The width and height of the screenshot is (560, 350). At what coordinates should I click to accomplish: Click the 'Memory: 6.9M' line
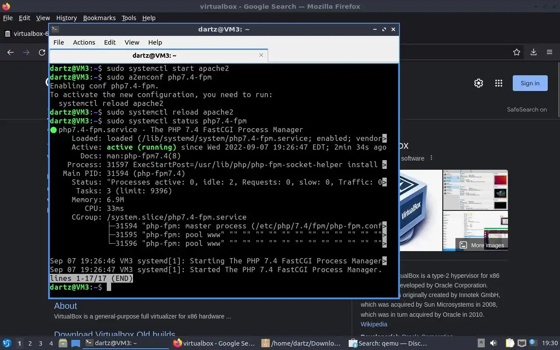(98, 199)
